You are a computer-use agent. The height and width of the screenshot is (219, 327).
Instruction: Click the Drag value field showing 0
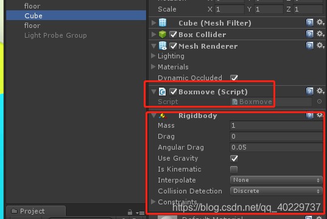(x=276, y=136)
